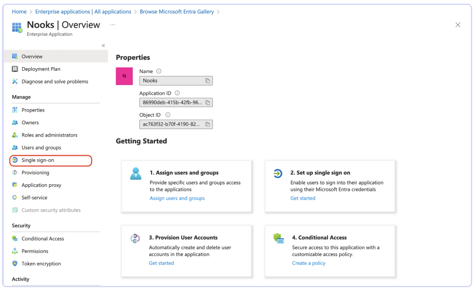Click the Set up single sign on card icon
475x290 pixels.
[278, 173]
